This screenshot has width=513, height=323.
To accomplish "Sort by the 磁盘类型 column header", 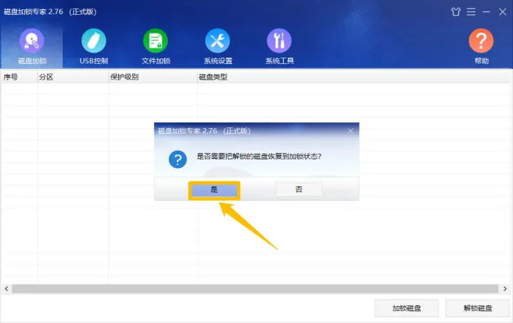I will tap(354, 77).
